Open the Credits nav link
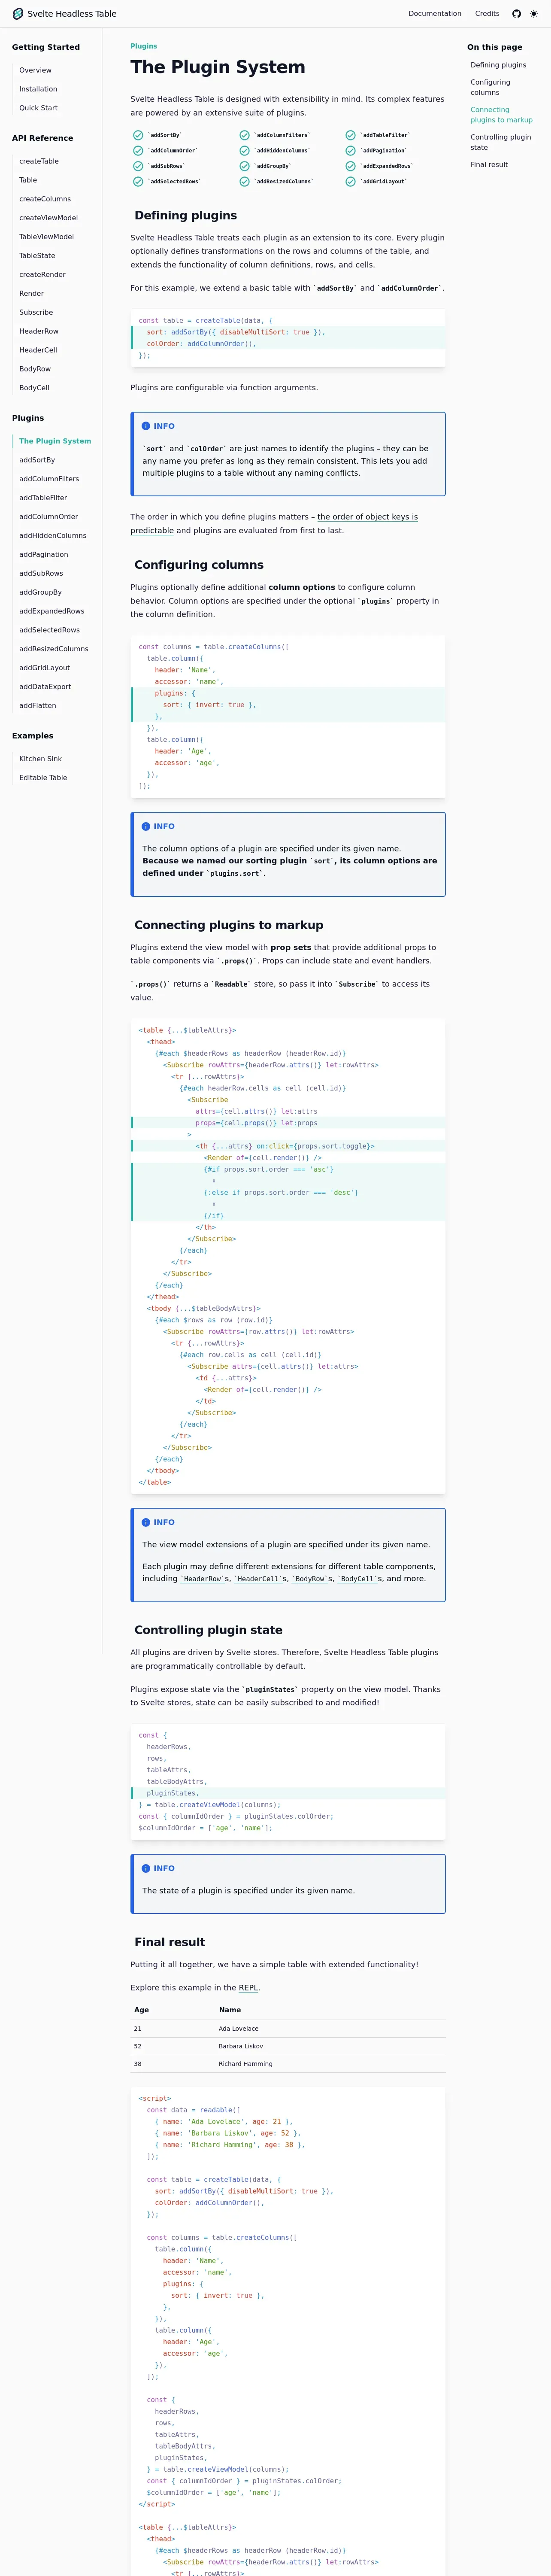 (487, 14)
